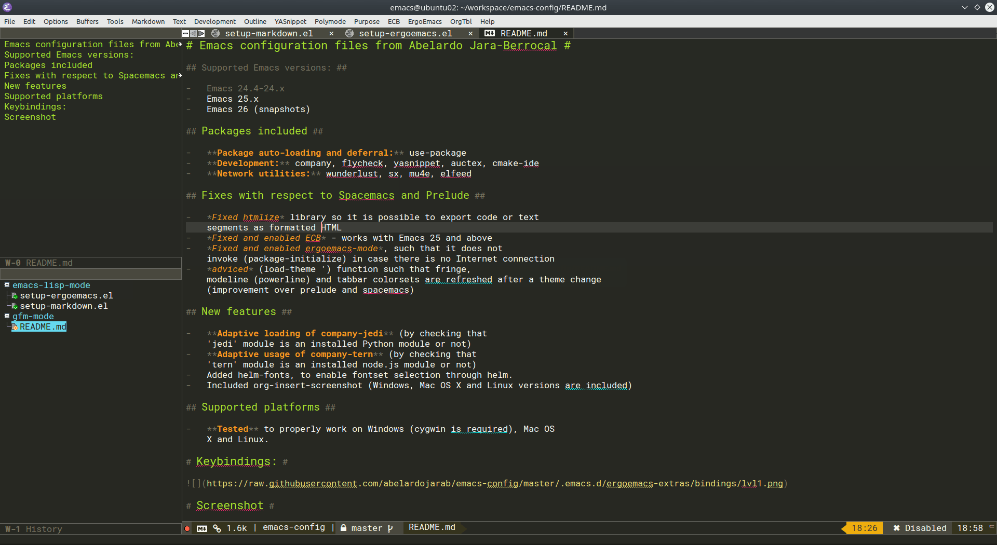
Task: Toggle the read-only lock icon near master
Action: pyautogui.click(x=343, y=528)
